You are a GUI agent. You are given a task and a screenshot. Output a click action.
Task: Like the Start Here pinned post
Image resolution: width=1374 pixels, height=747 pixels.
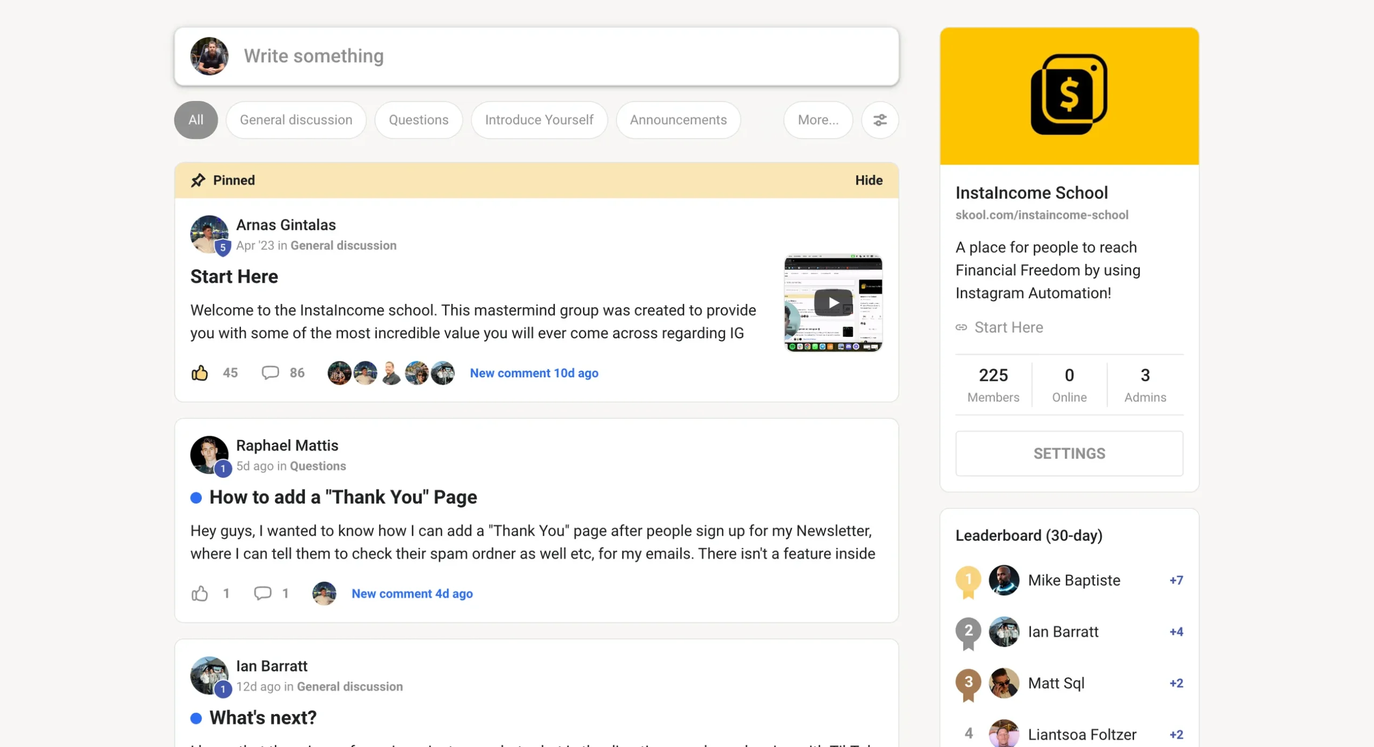click(200, 373)
